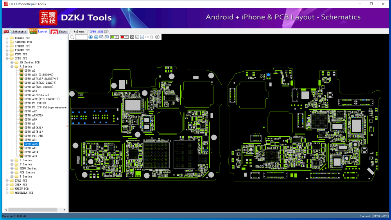391x220 pixels.
Task: Click the toolbar search input field
Action: 81,37
